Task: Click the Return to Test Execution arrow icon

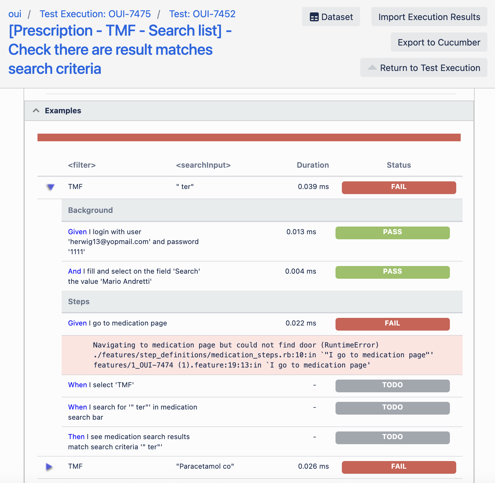Action: pos(372,68)
